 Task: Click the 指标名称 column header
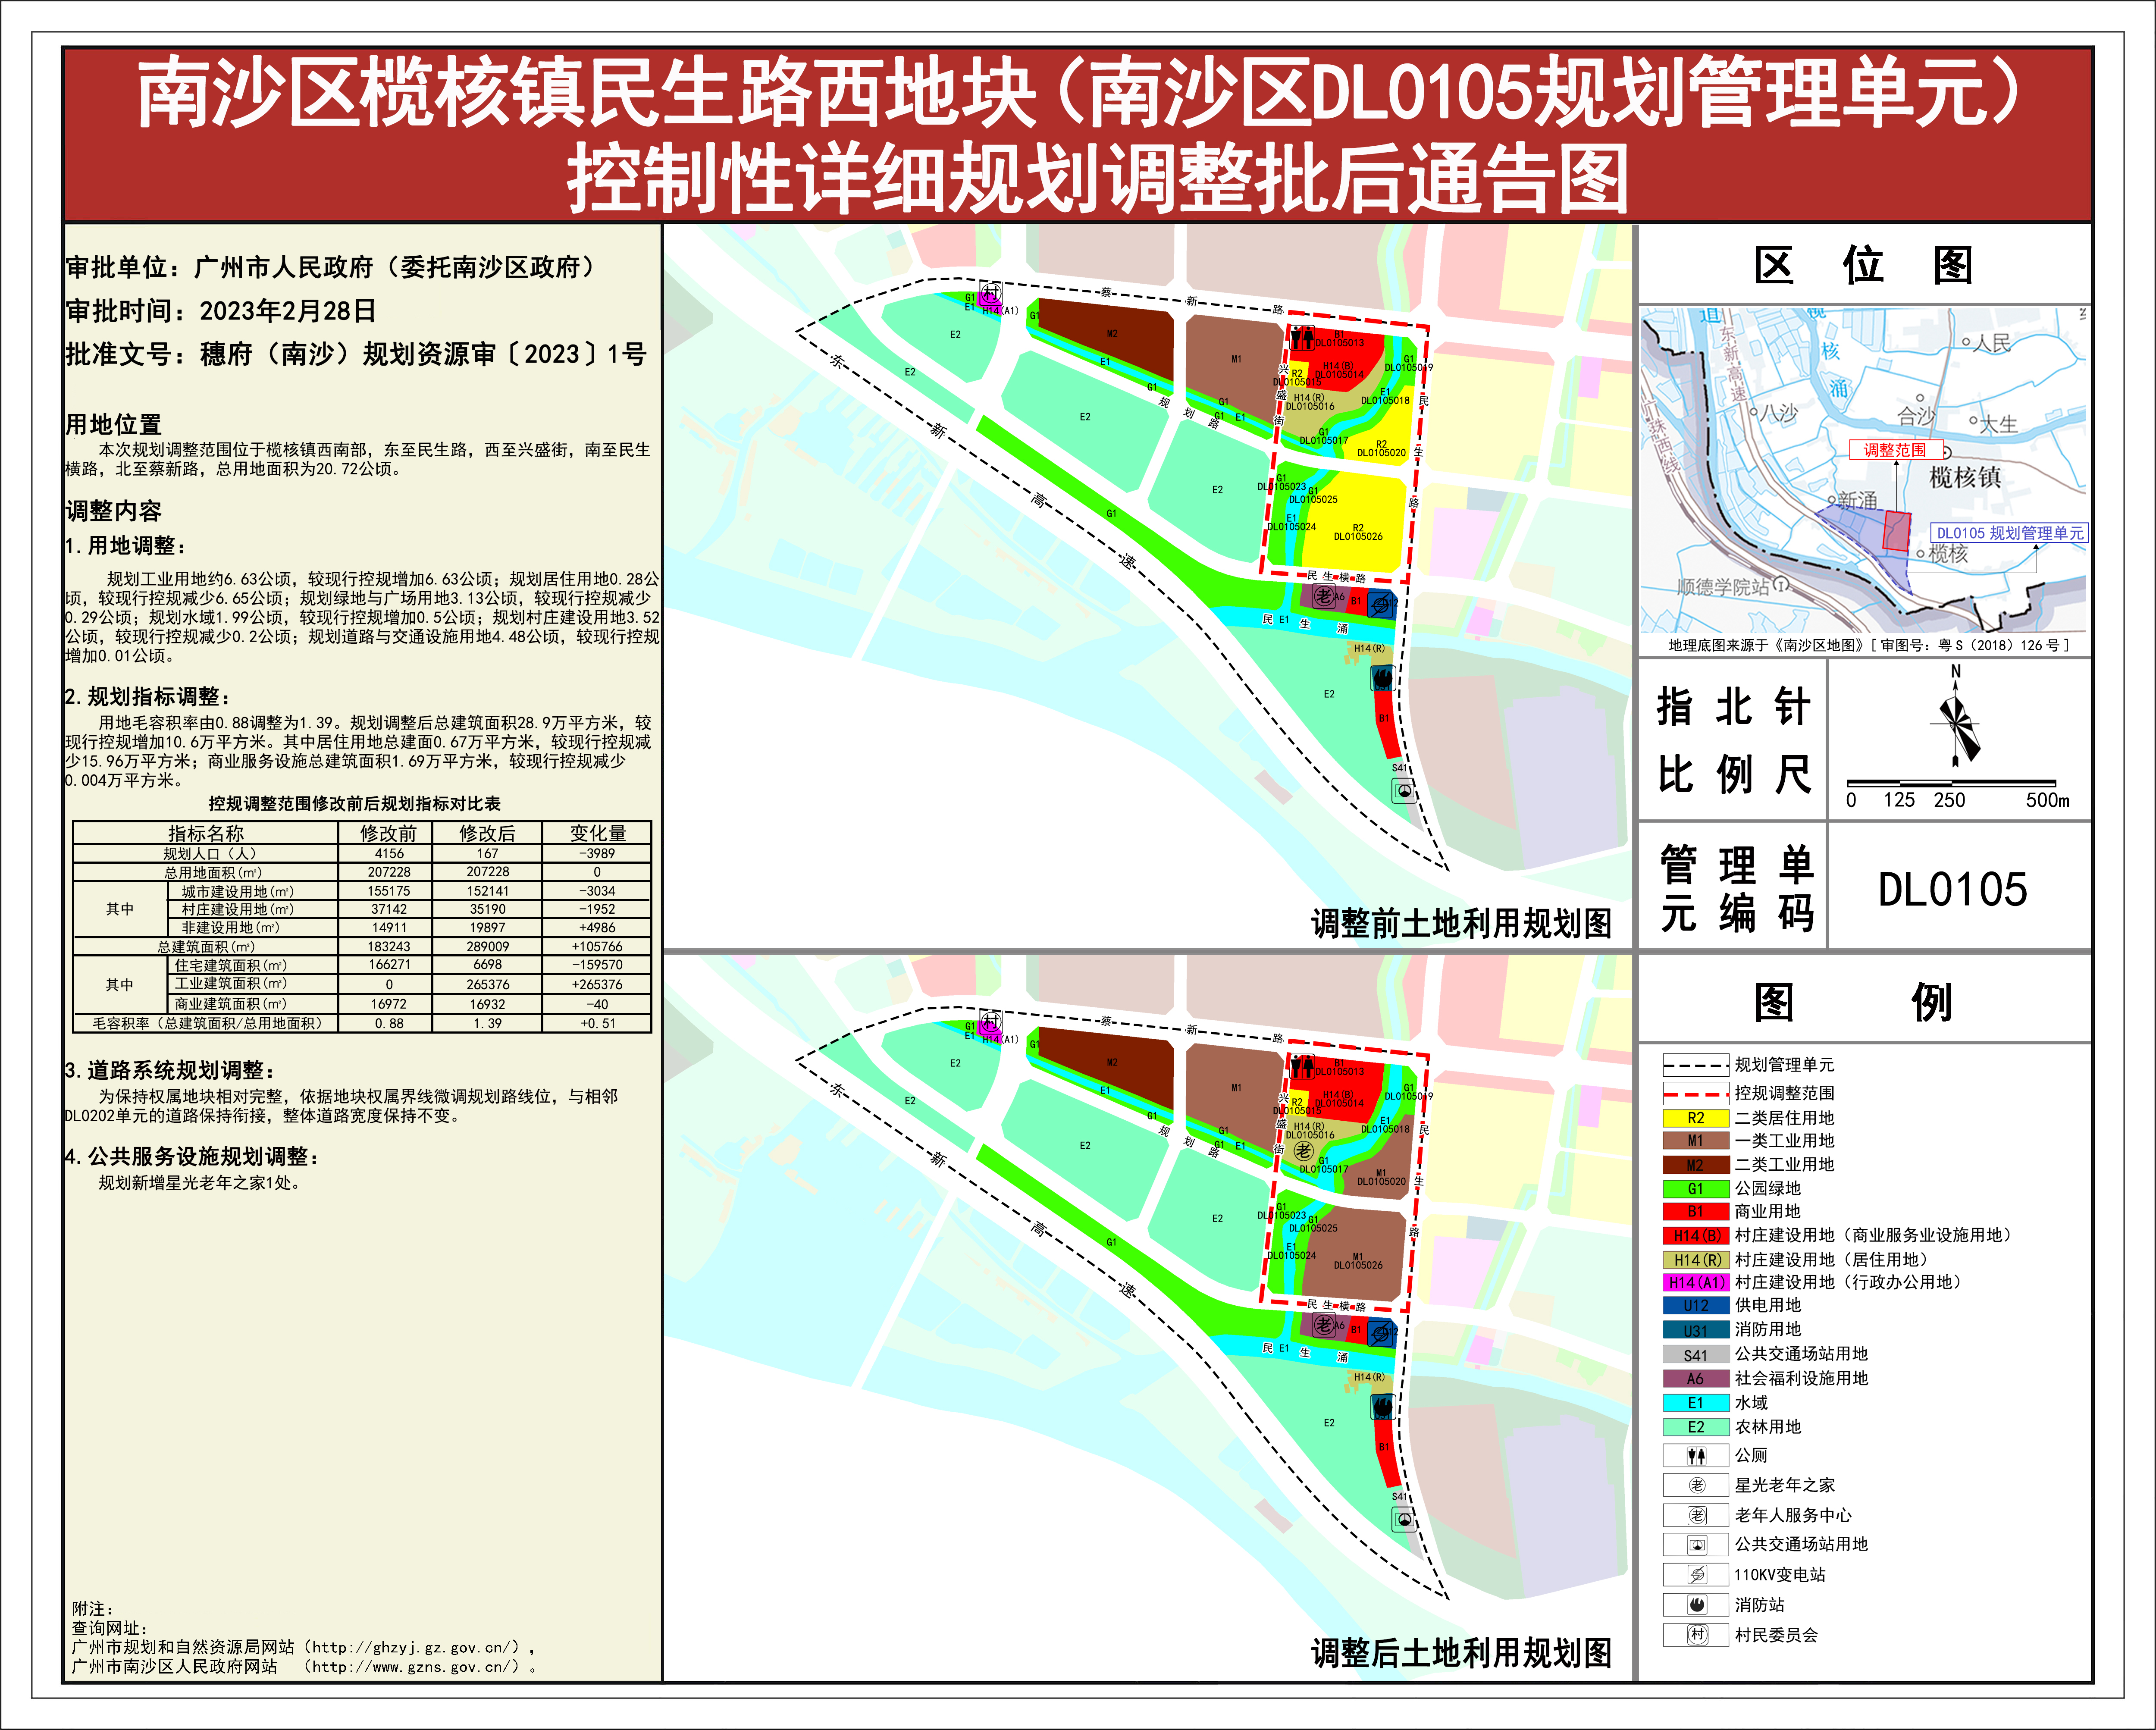point(206,833)
